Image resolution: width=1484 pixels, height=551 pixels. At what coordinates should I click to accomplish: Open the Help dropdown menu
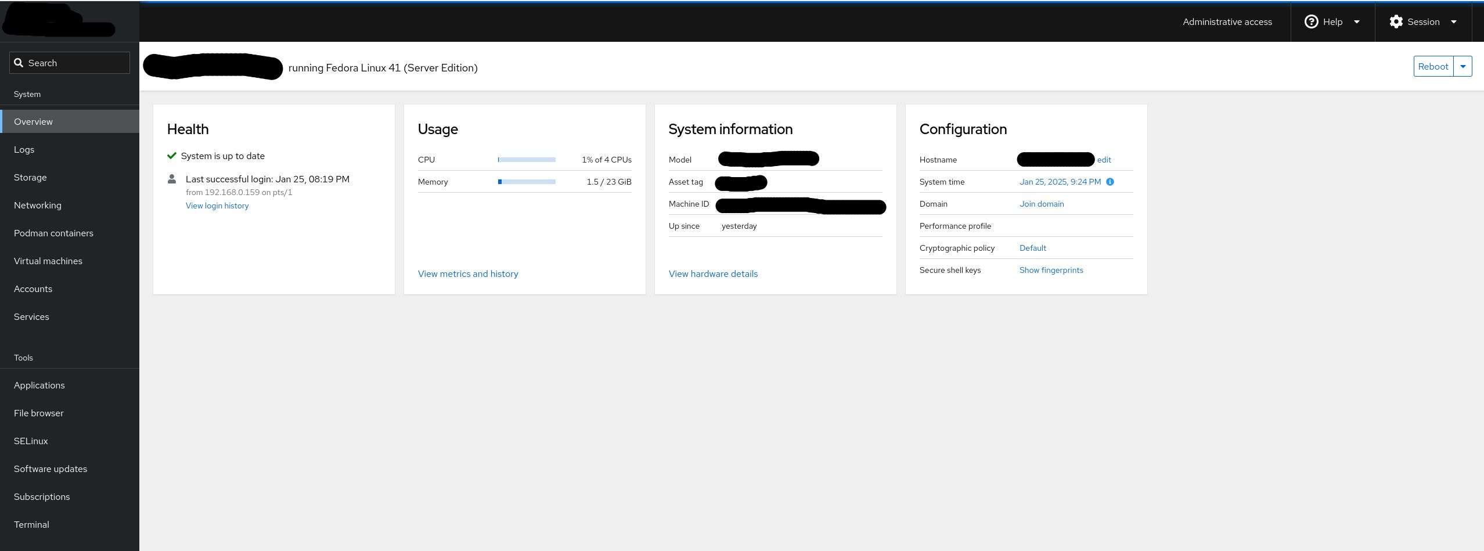1332,21
